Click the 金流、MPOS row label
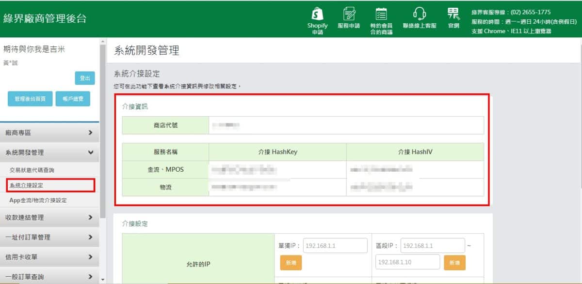 point(165,169)
